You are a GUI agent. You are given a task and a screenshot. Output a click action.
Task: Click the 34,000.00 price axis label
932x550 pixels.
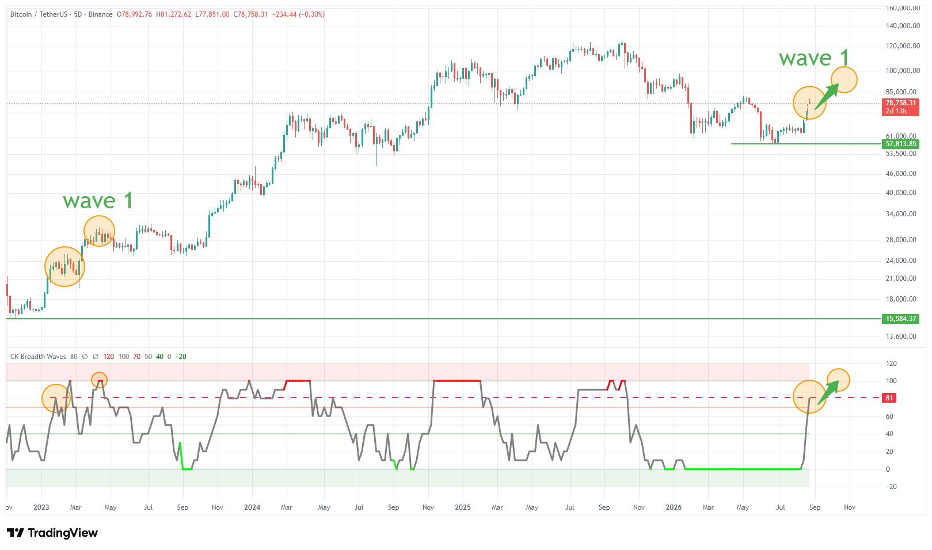(x=901, y=214)
